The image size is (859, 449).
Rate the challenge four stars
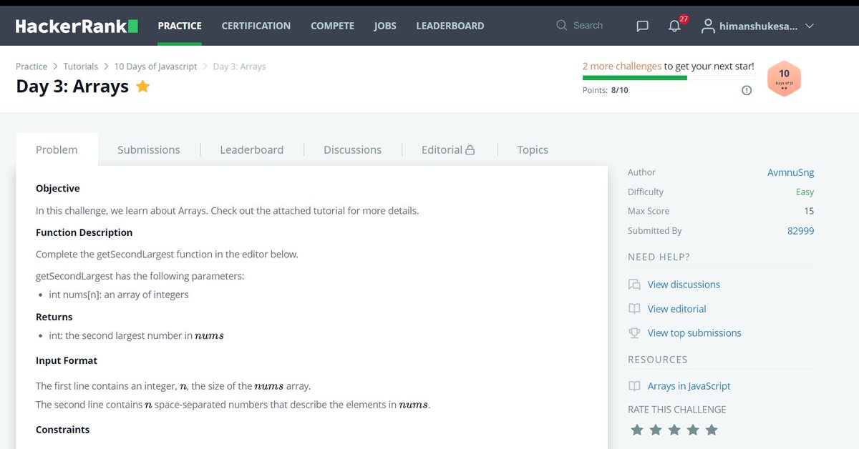point(693,430)
